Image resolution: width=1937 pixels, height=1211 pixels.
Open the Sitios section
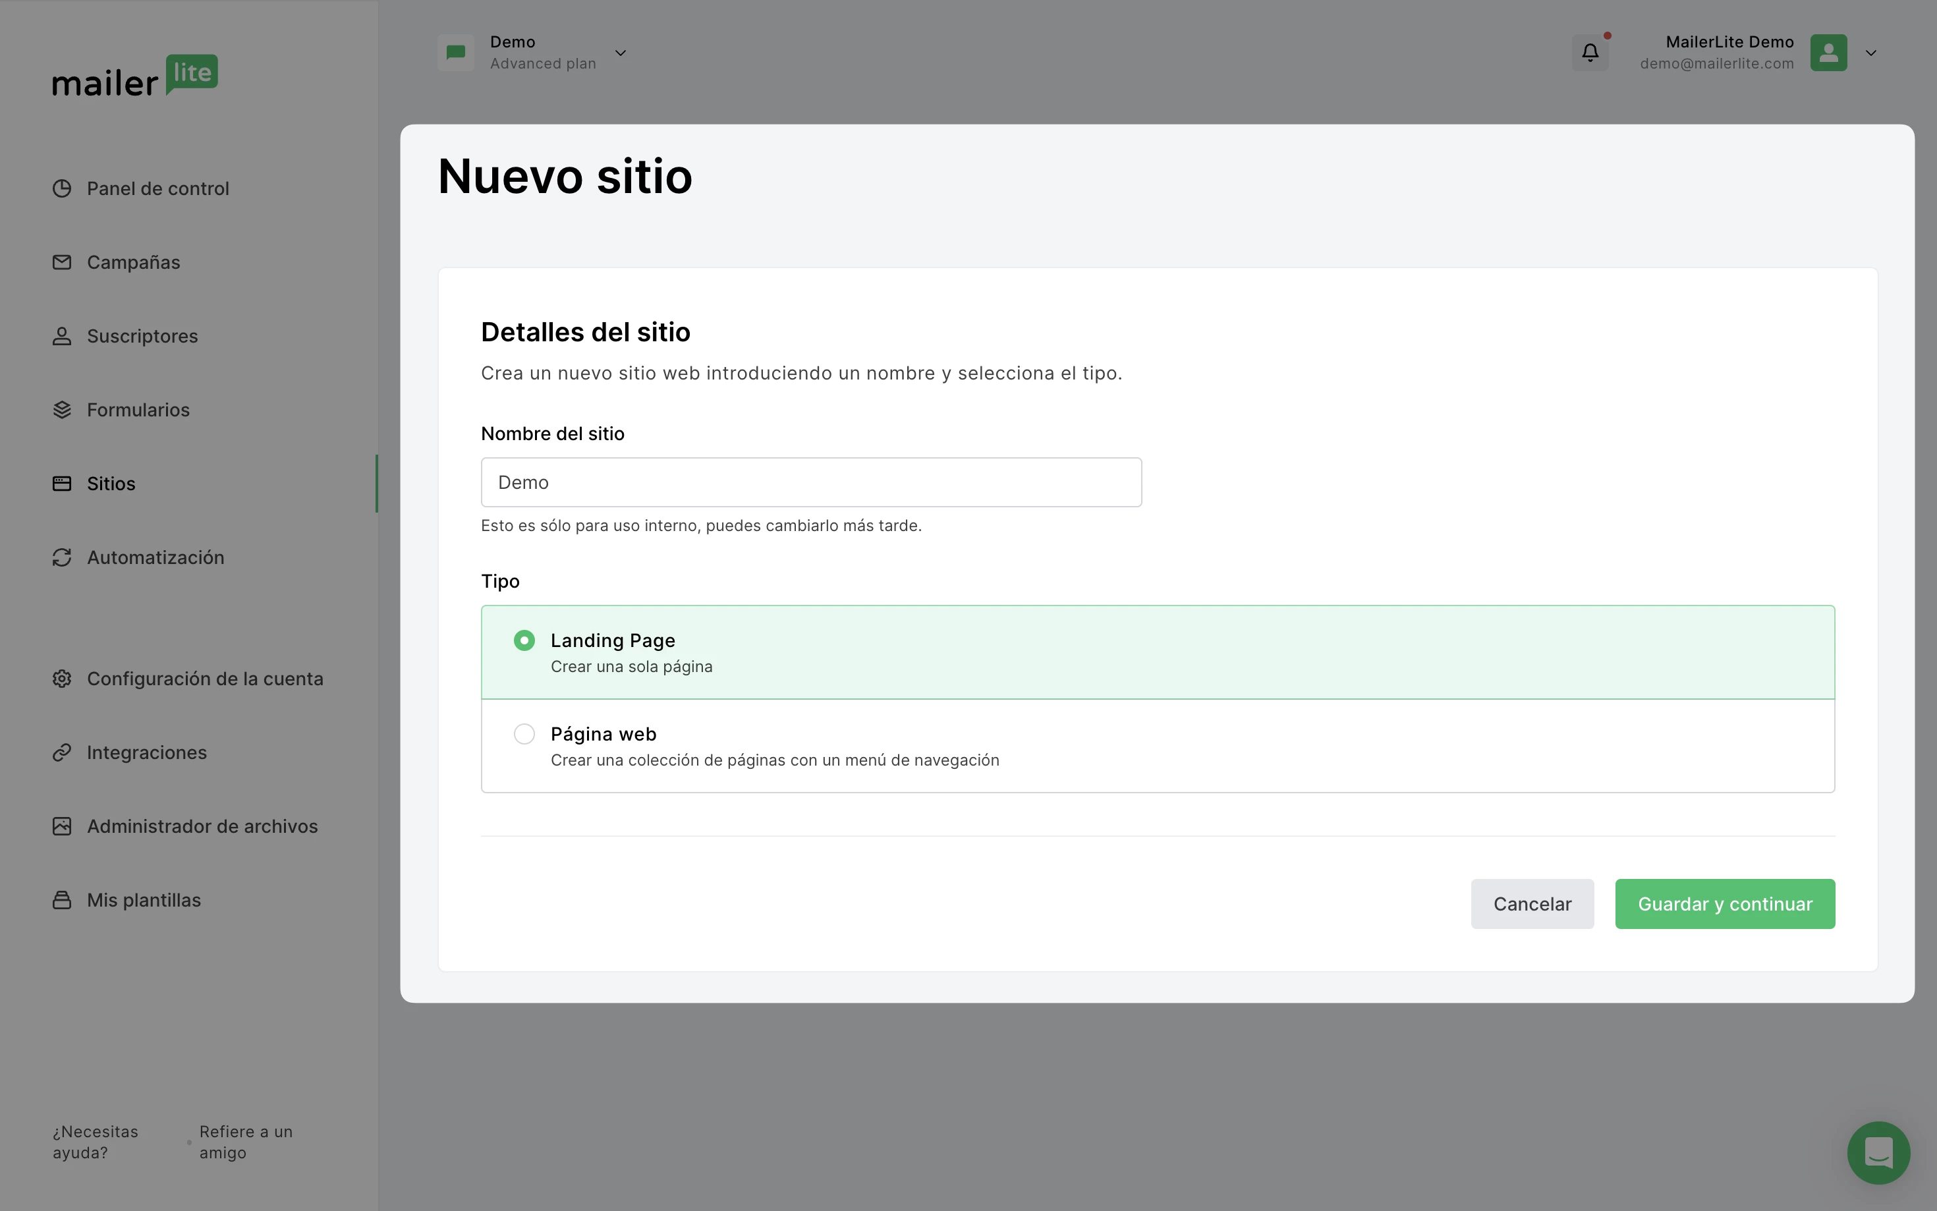[111, 483]
